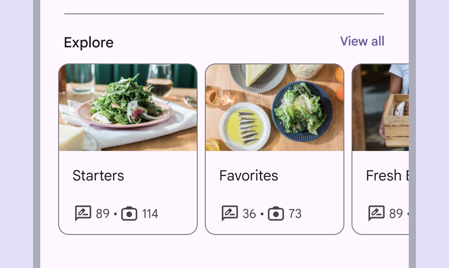The image size is (449, 268).
Task: Click the 114 photo count on Starters
Action: pyautogui.click(x=150, y=214)
